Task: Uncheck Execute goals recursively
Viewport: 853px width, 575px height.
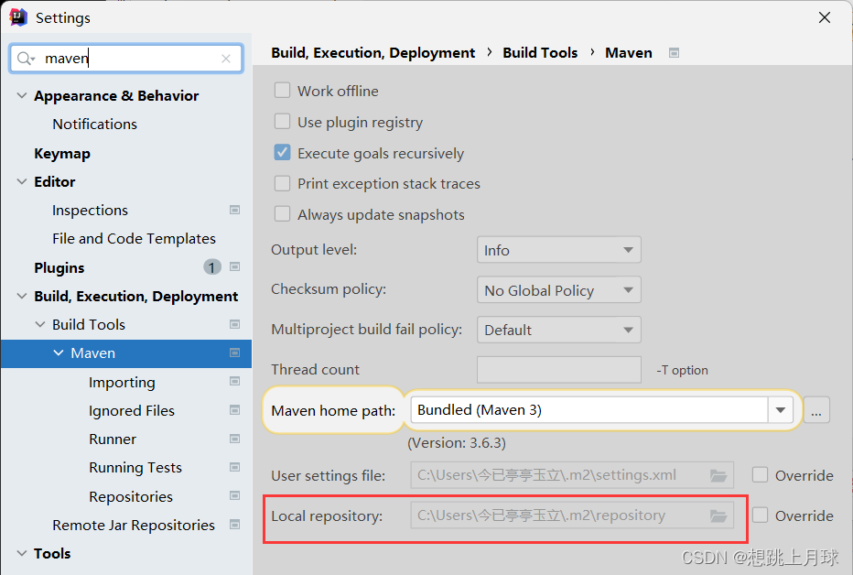Action: (x=282, y=152)
